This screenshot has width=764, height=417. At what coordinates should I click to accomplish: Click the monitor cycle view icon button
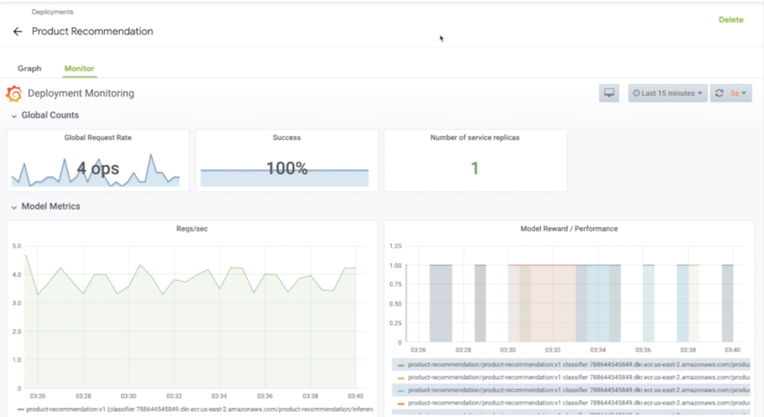[x=609, y=93]
